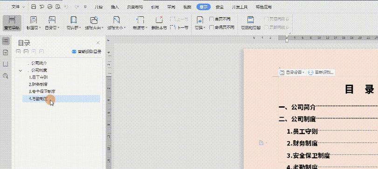Image resolution: width=378 pixels, height=169 pixels.
Task: Open the 目录设置 dropdown above the document
Action: click(x=292, y=72)
